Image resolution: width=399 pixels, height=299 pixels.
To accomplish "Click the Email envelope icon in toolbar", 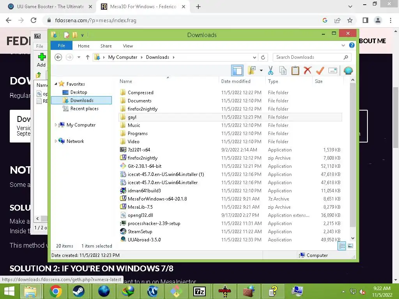I will tap(333, 70).
